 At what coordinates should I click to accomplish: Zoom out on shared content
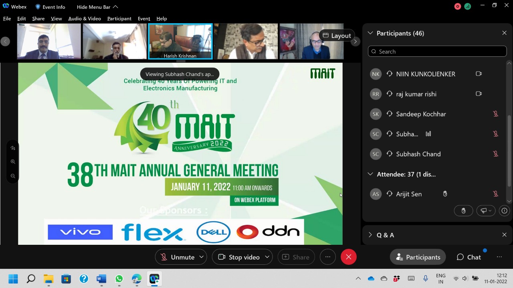[13, 176]
